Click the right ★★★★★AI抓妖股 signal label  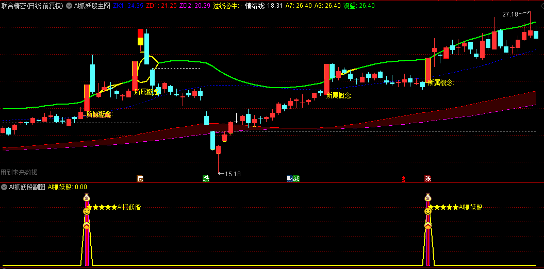tap(455, 208)
